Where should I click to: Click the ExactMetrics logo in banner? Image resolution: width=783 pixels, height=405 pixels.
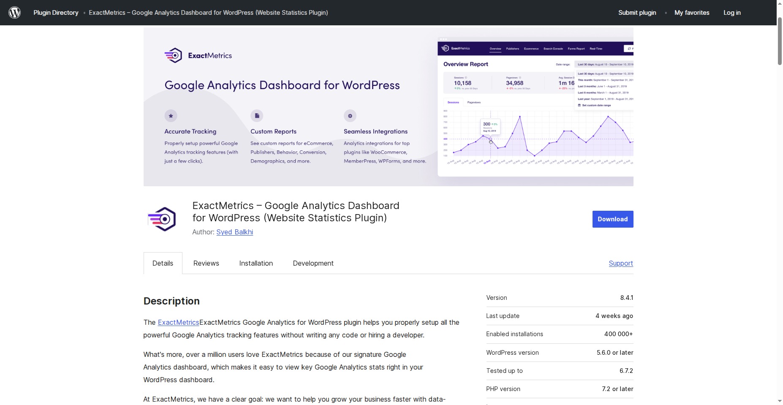[198, 55]
